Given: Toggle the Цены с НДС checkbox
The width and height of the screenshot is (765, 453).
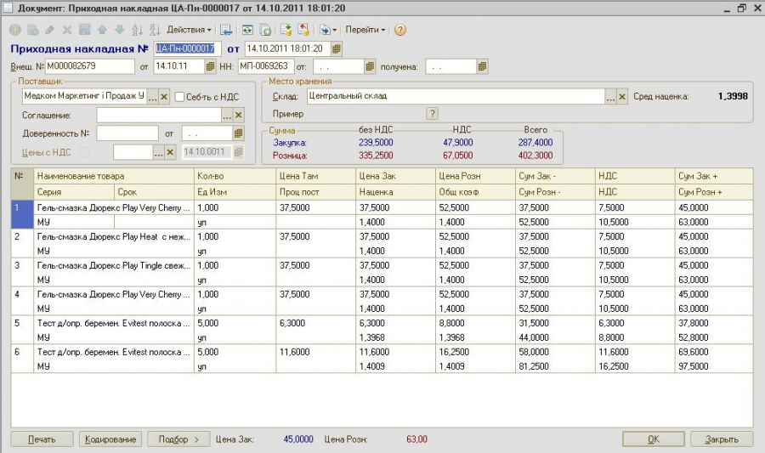Looking at the screenshot, I should coord(85,152).
